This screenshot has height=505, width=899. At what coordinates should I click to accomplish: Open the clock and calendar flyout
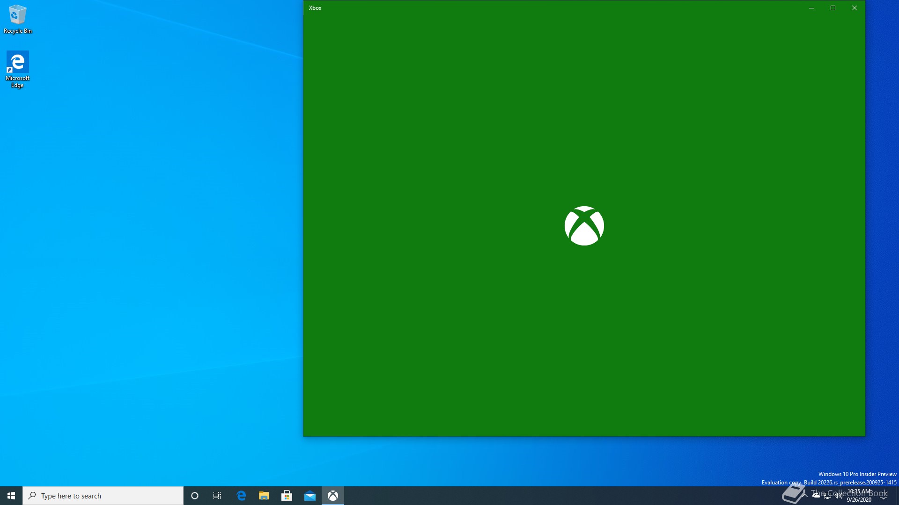click(859, 496)
